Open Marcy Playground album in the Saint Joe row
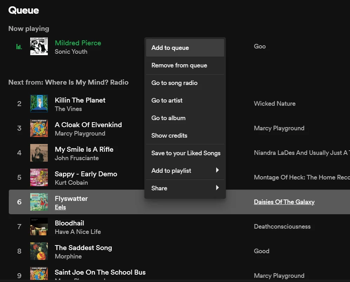 (279, 276)
